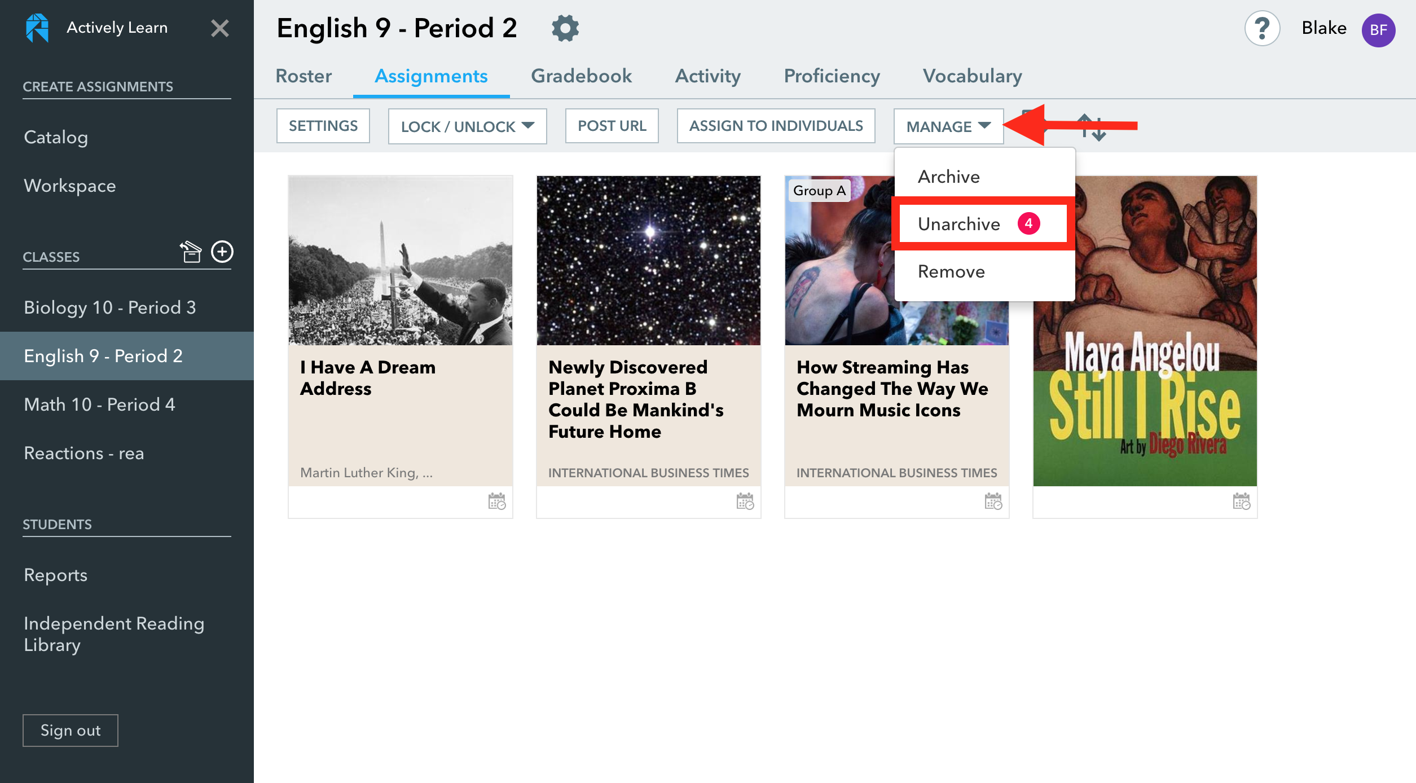Click the Post URL button
Screen dimensions: 1416x783
(x=612, y=126)
